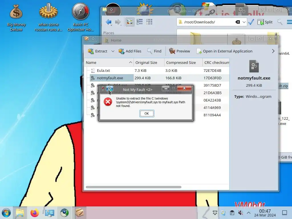The width and height of the screenshot is (292, 219).
Task: Click the Ark package taskbar icon
Action: 79,212
